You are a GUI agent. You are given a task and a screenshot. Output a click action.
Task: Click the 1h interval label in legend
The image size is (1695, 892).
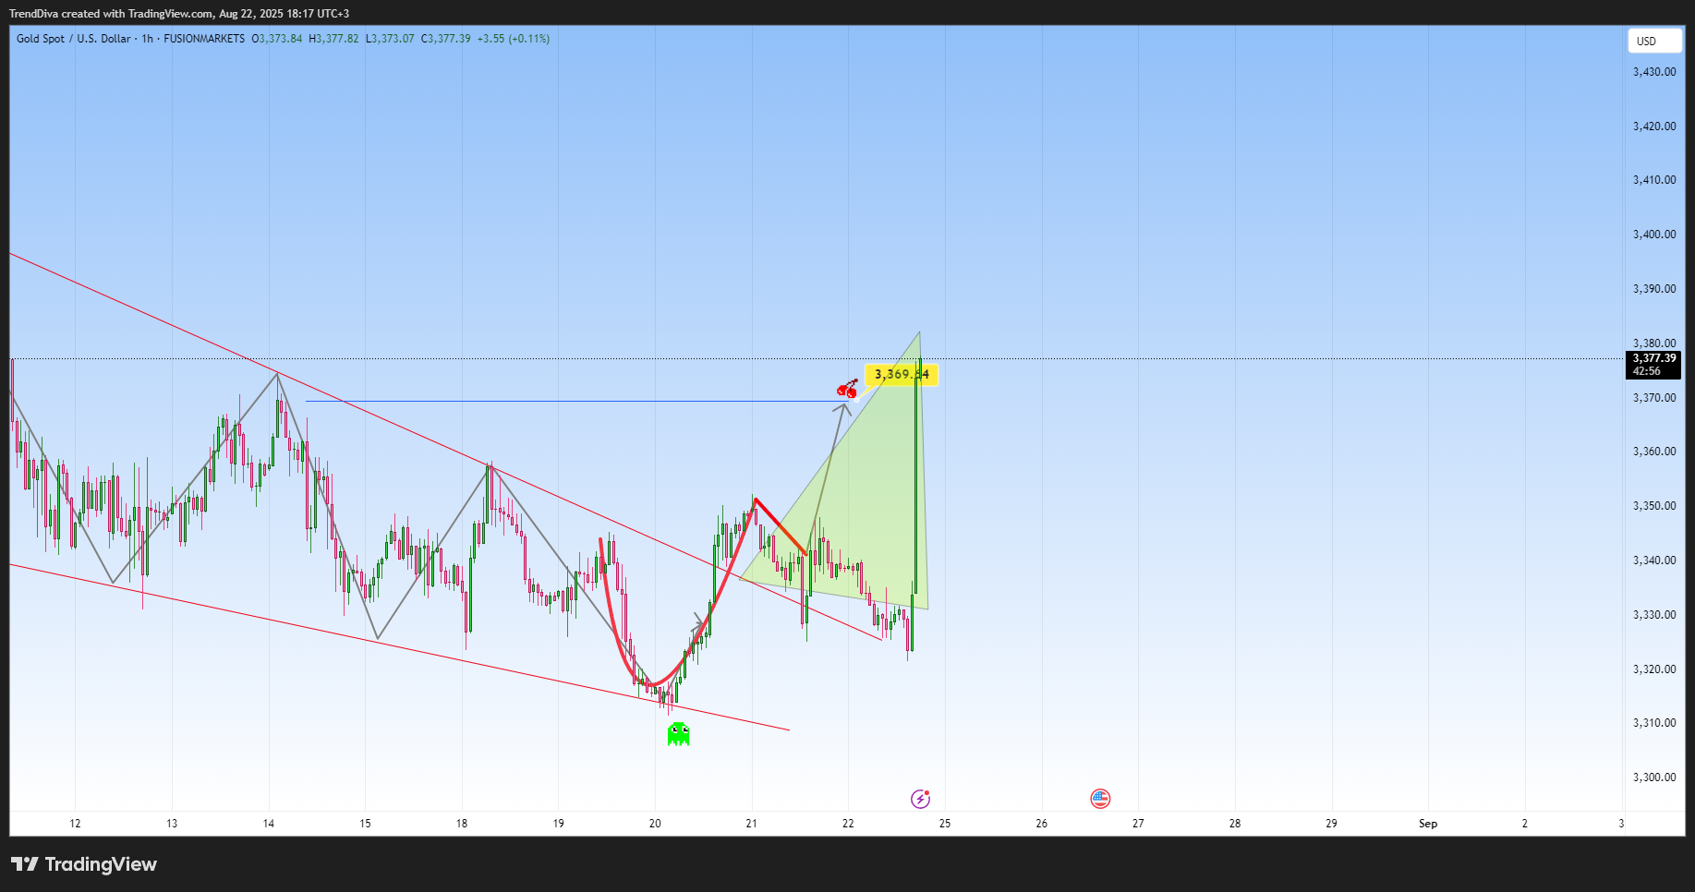pos(148,39)
